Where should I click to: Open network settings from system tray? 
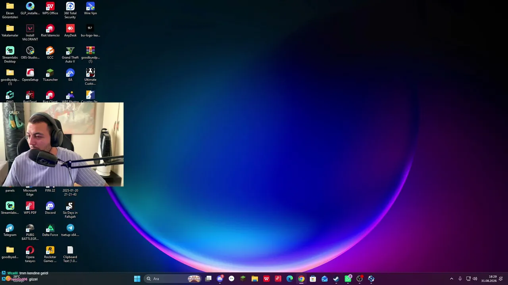coord(468,279)
